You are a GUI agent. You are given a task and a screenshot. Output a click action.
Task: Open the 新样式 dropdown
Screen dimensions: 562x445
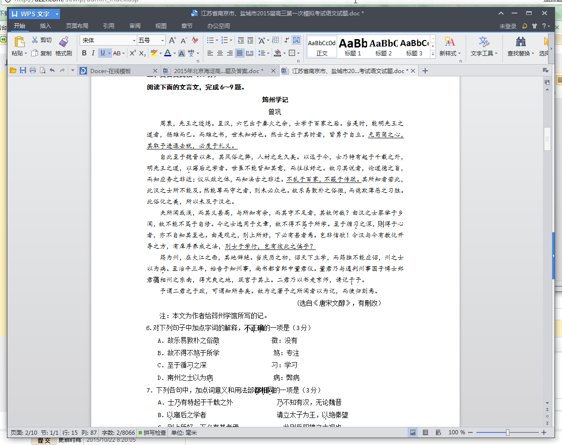coord(450,53)
